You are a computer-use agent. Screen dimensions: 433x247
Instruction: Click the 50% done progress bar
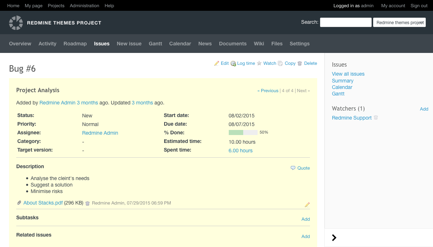coord(243,133)
